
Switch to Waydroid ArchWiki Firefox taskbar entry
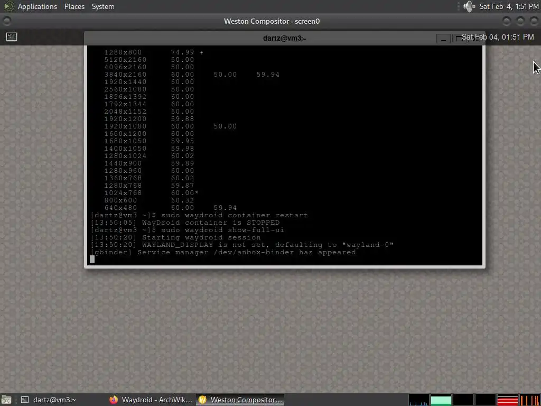151,400
